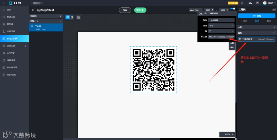Click the width stepper arrows

pyautogui.click(x=213, y=10)
